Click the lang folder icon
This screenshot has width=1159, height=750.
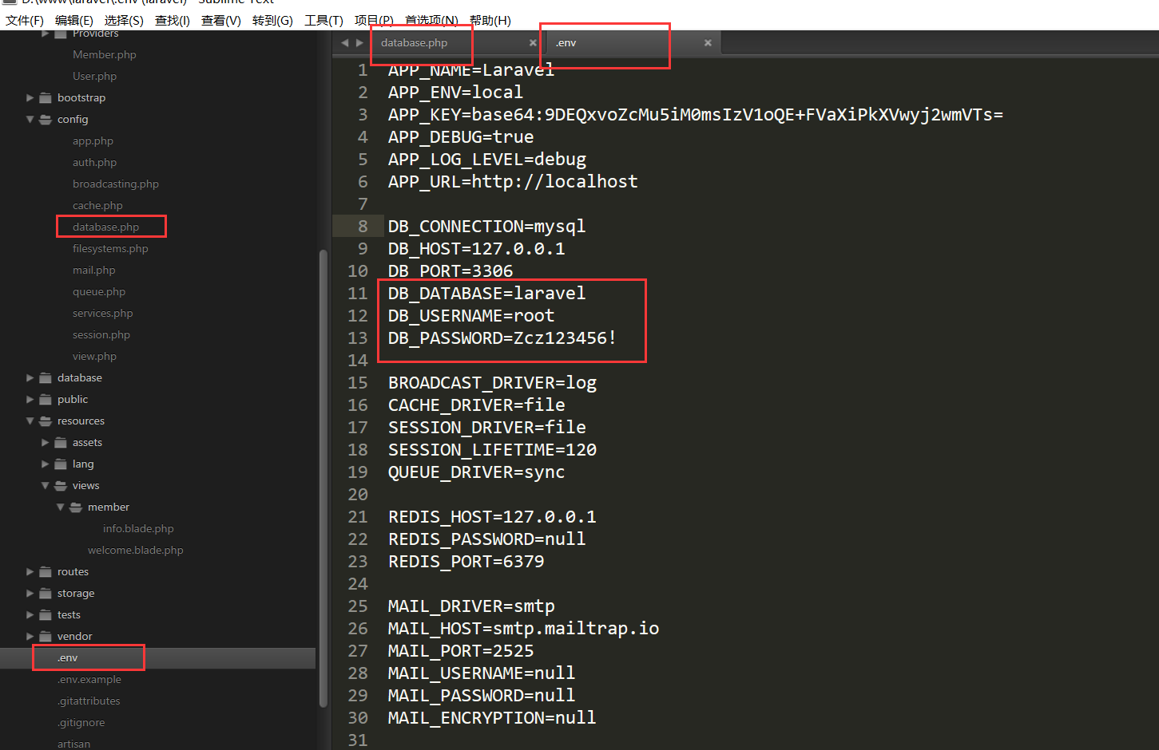click(61, 464)
